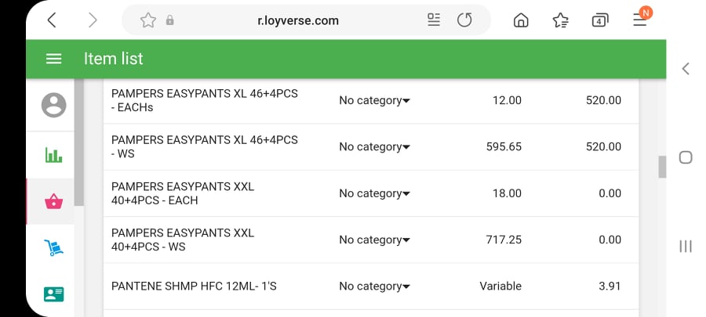This screenshot has height=317, width=706.
Task: Select the 595.65 price value
Action: coord(504,147)
